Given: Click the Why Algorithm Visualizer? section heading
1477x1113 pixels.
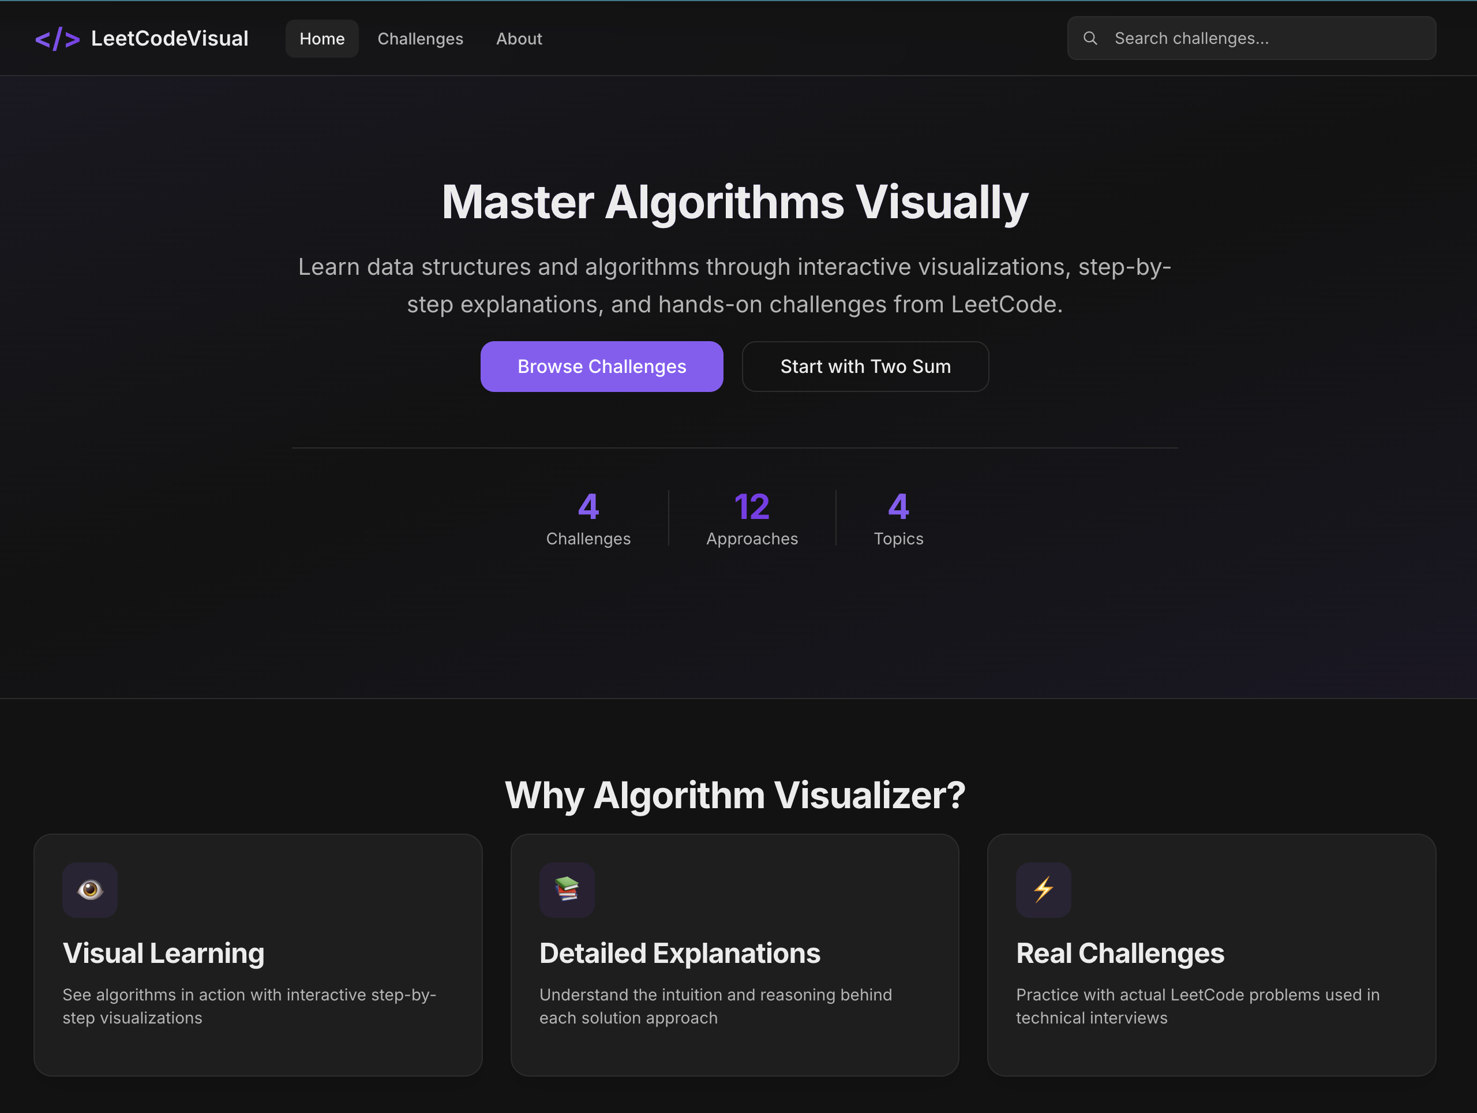Looking at the screenshot, I should pos(734,795).
